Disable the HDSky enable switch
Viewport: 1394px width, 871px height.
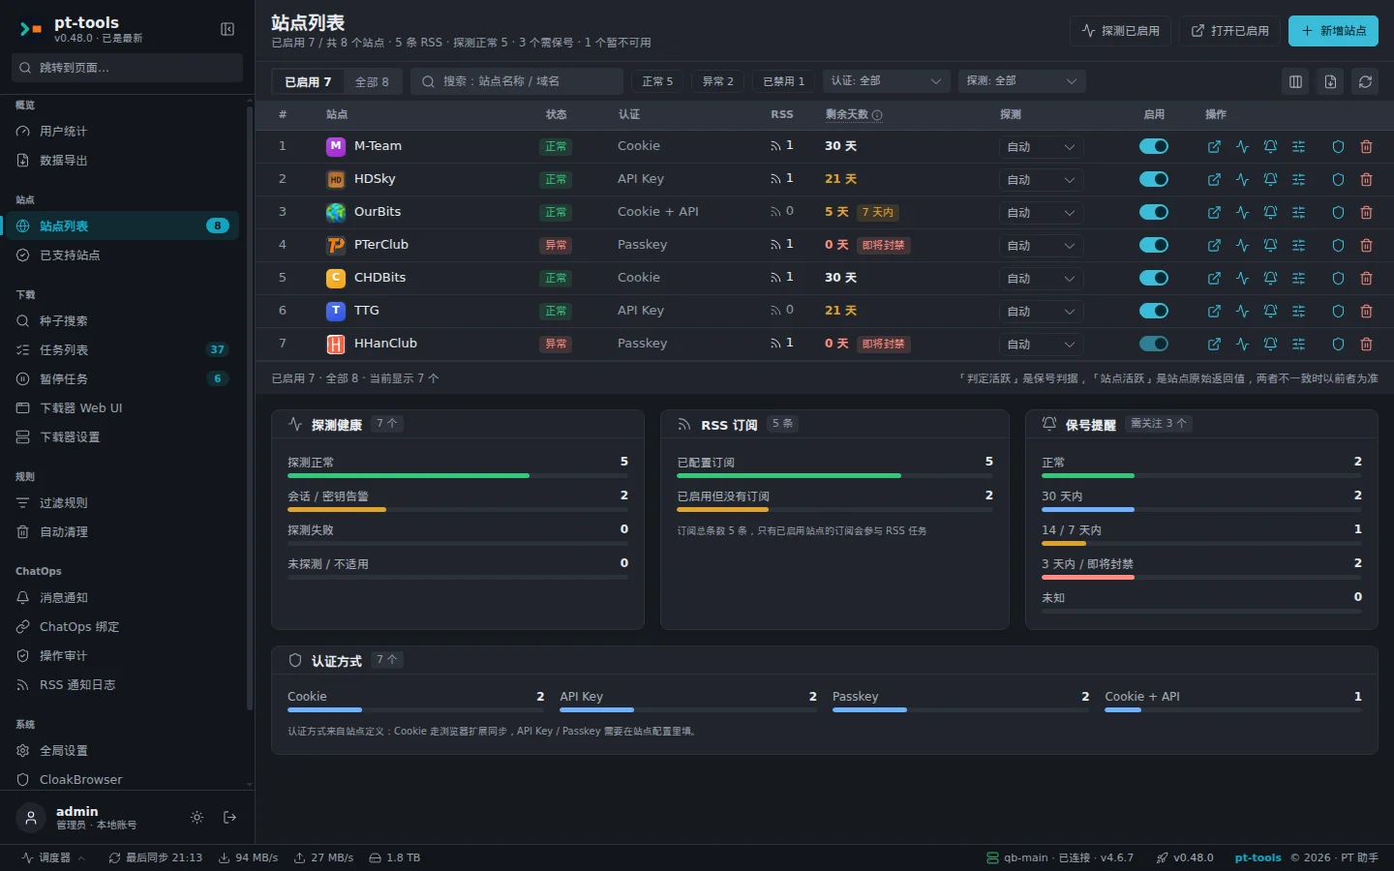pos(1154,179)
